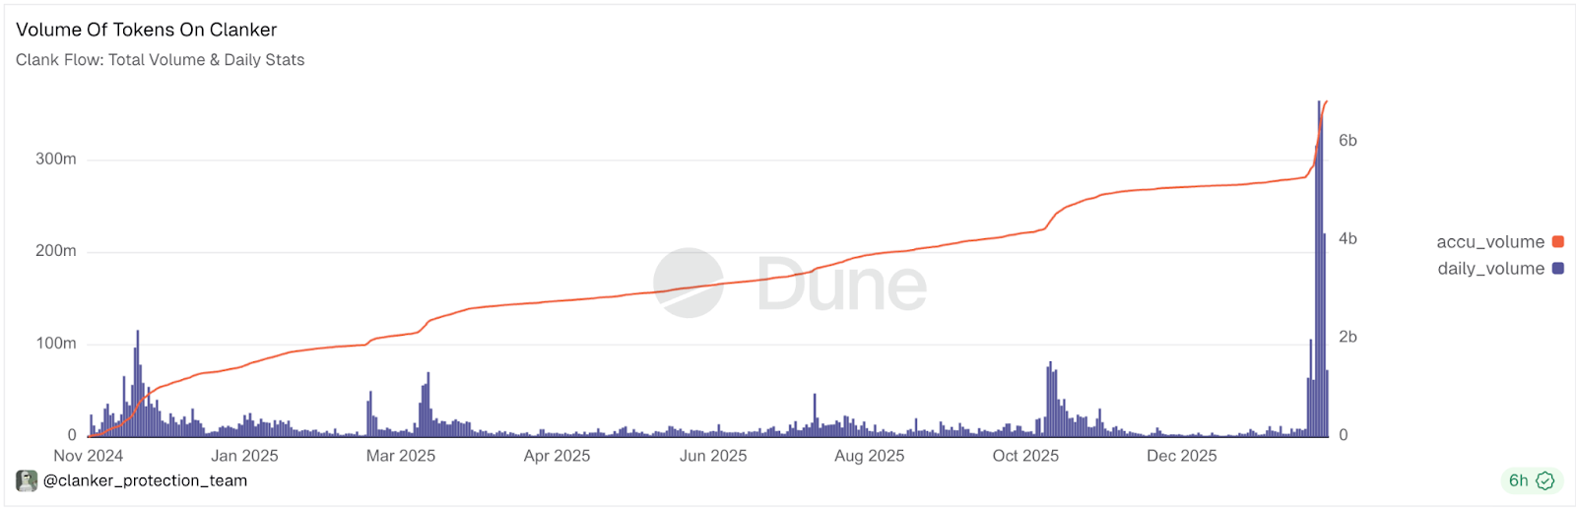The height and width of the screenshot is (508, 1576).
Task: Open the @clanker_protection_team profile link
Action: (145, 480)
